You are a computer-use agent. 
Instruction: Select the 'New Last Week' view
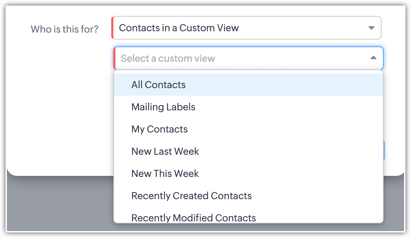pyautogui.click(x=165, y=152)
